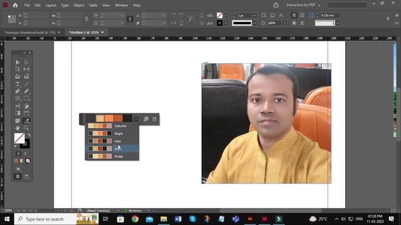This screenshot has width=401, height=225.
Task: Click the default fill and stroke icon
Action: coord(16,147)
